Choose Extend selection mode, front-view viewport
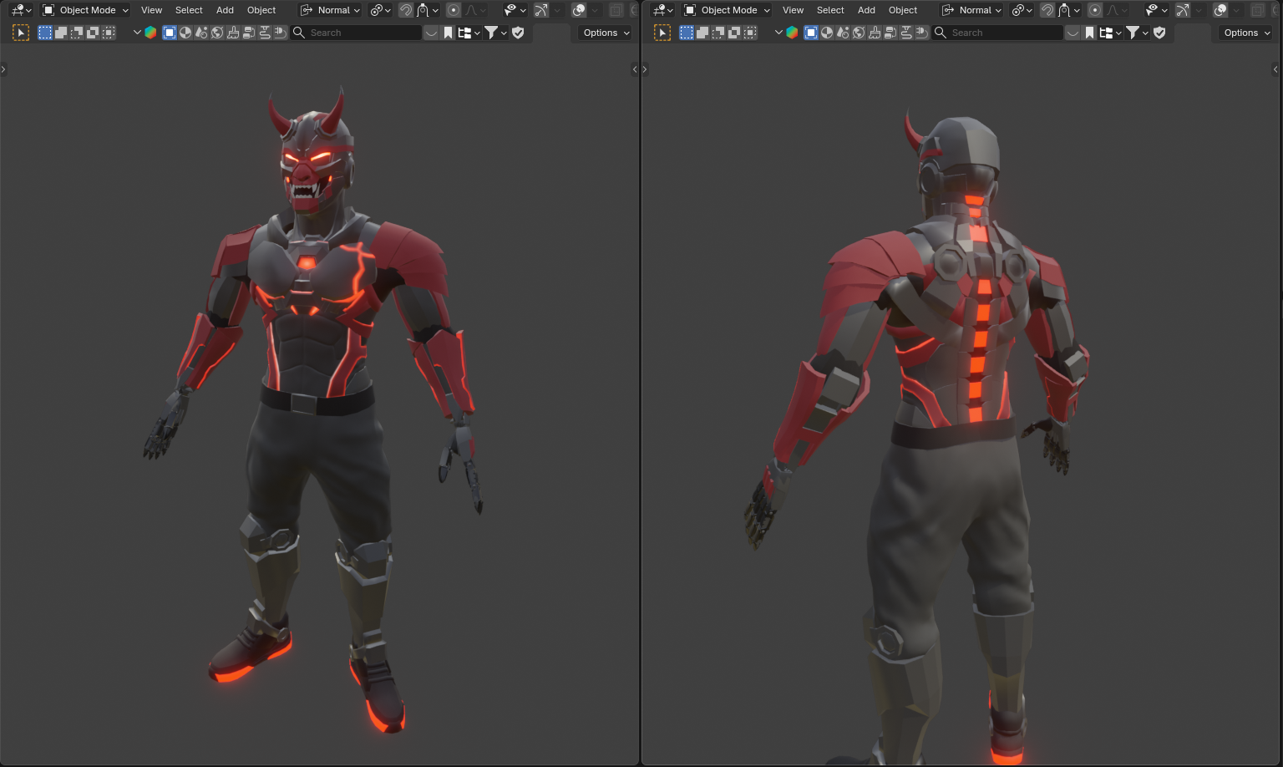Image resolution: width=1283 pixels, height=767 pixels. [x=61, y=33]
